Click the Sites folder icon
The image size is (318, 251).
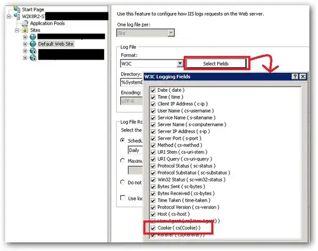(x=25, y=30)
